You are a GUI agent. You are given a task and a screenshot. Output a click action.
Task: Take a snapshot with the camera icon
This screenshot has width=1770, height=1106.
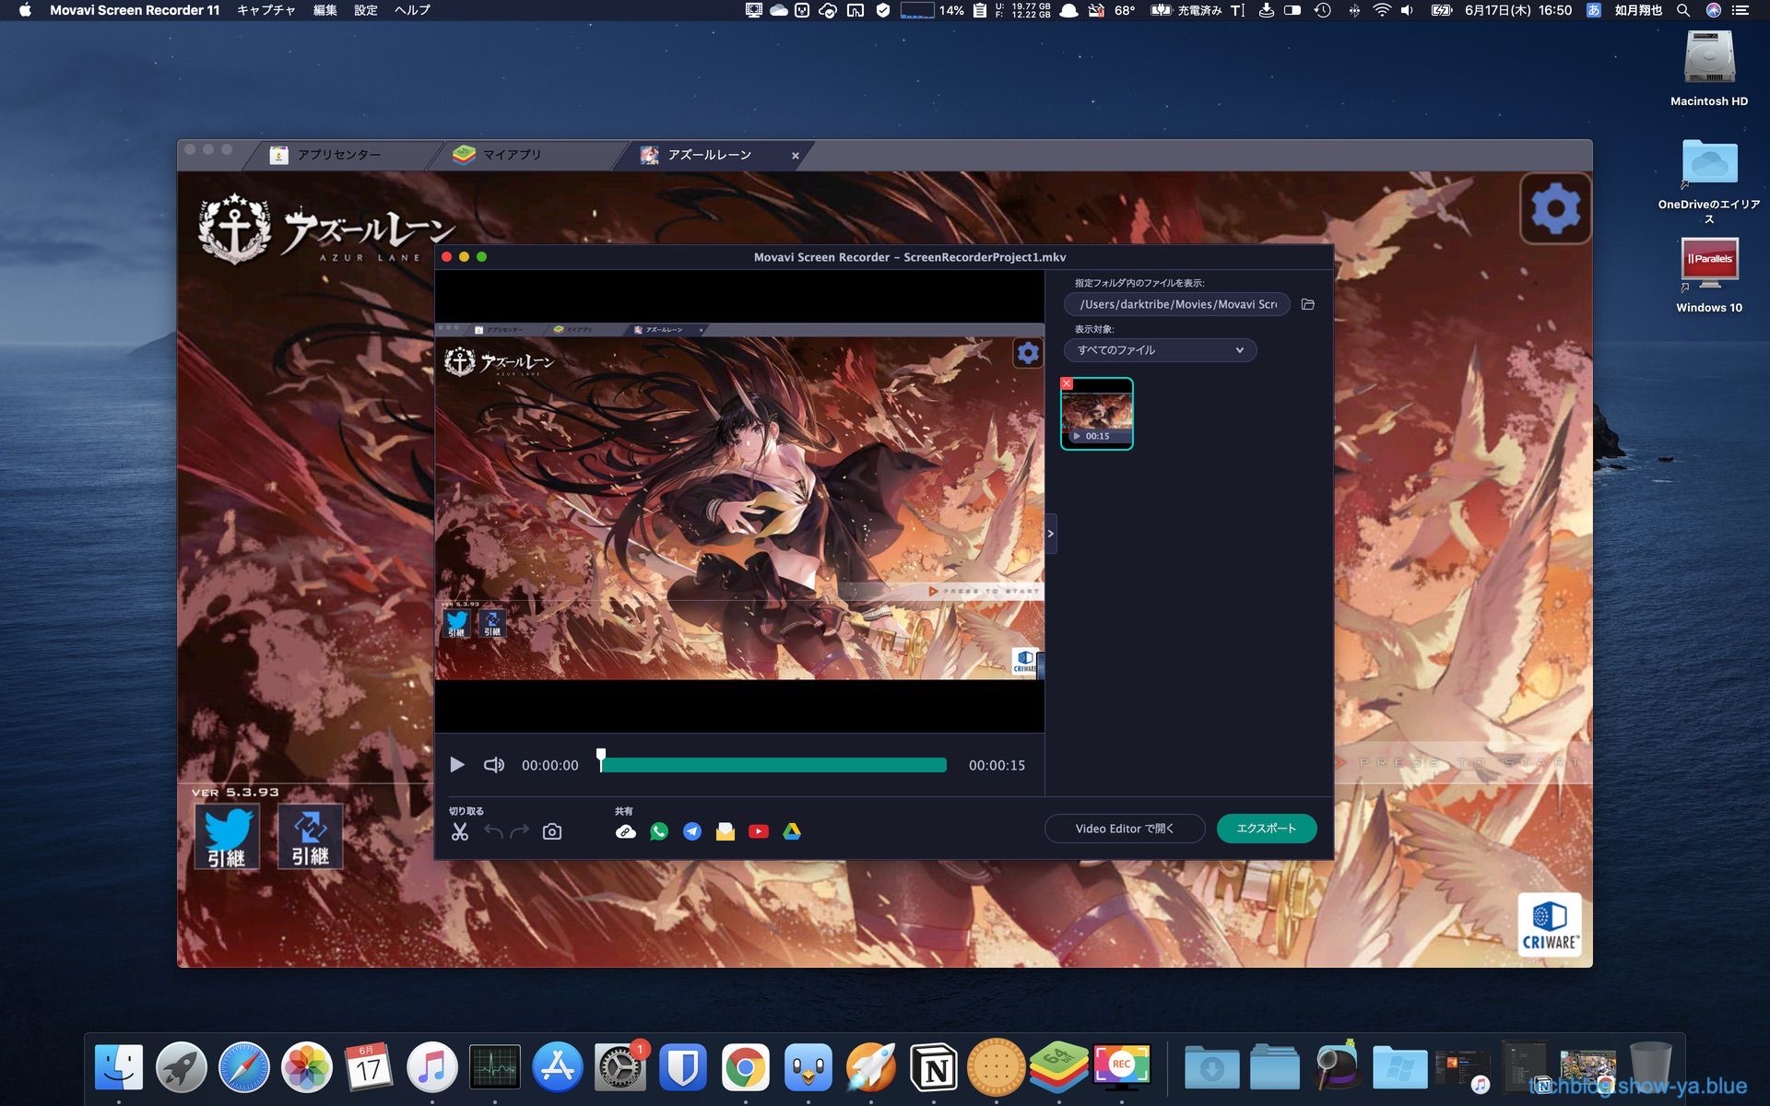pos(552,831)
